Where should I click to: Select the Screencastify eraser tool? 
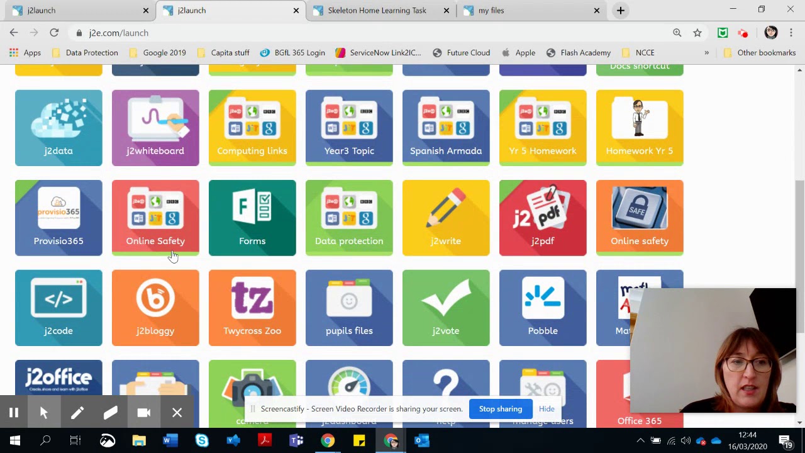coord(111,413)
